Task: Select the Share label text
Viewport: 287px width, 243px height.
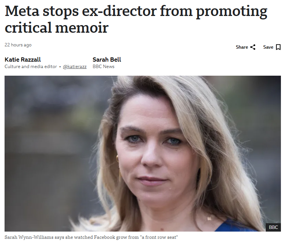Action: [x=241, y=47]
